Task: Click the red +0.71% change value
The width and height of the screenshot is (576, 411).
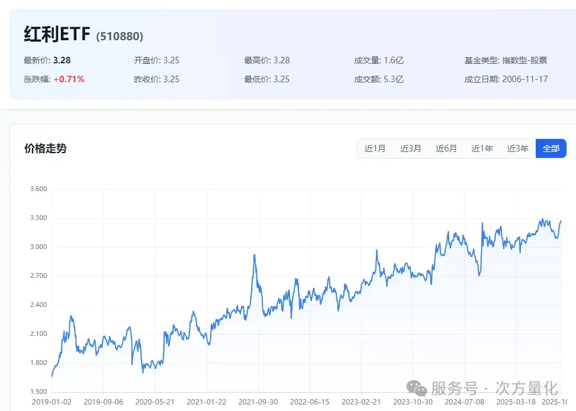Action: pos(69,79)
